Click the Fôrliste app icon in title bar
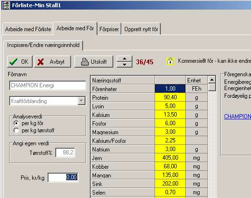The image size is (251, 198). point(6,5)
